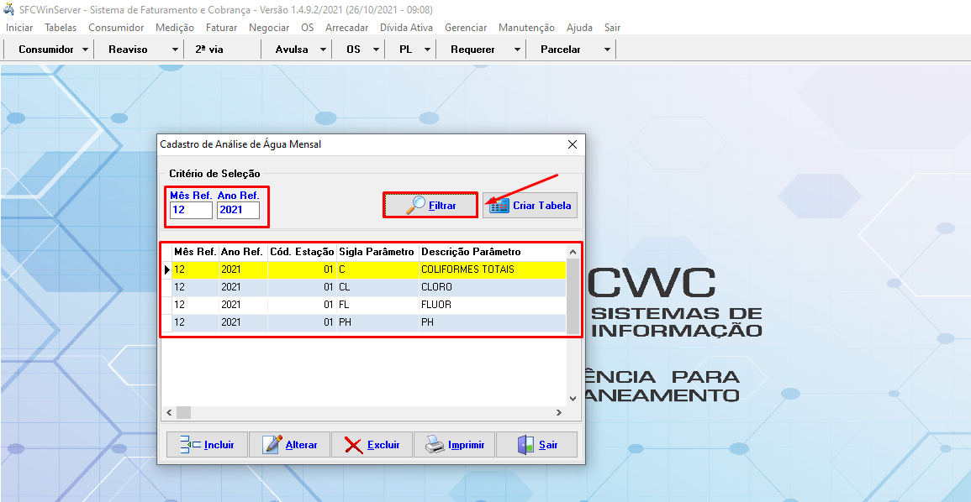This screenshot has width=971, height=502.
Task: Open the Tabelas menu
Action: coord(61,28)
